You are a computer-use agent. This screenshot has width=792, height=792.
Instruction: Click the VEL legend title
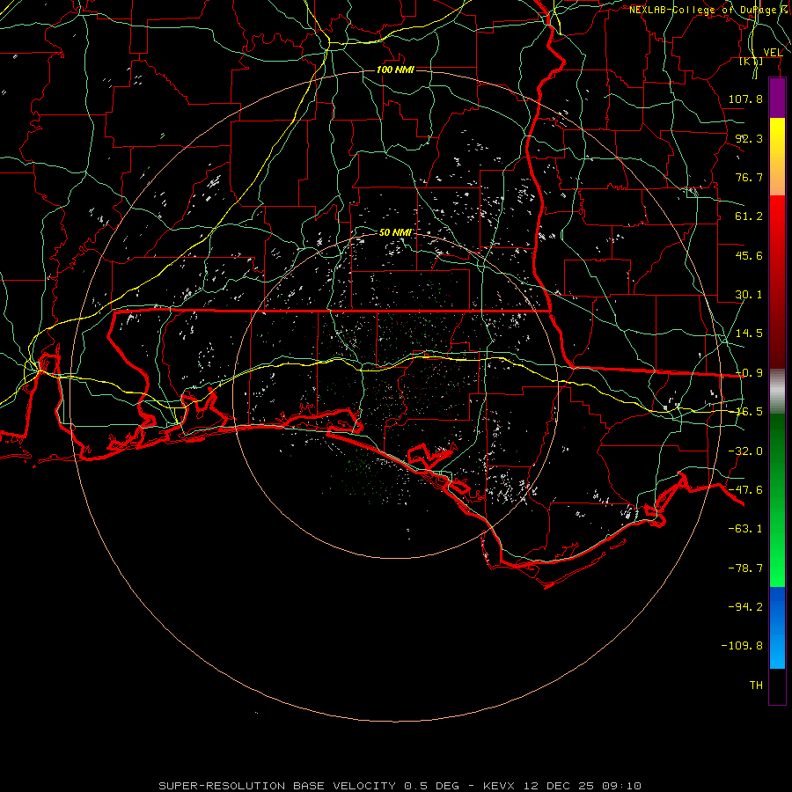pyautogui.click(x=773, y=52)
